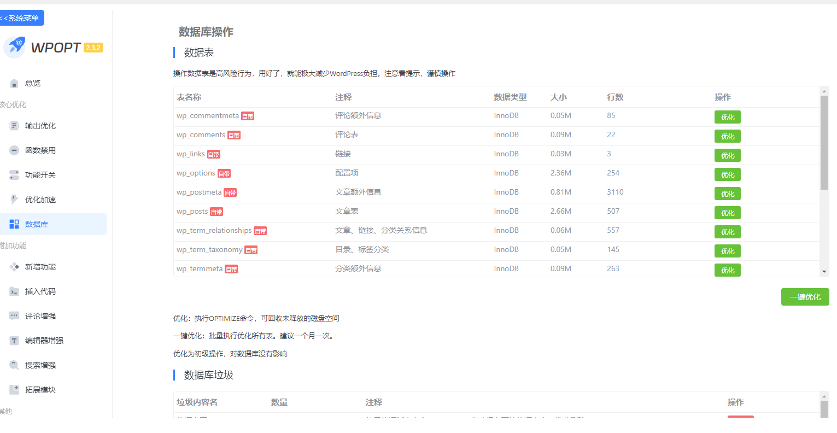Open the 评论增强 menu item

click(x=40, y=316)
